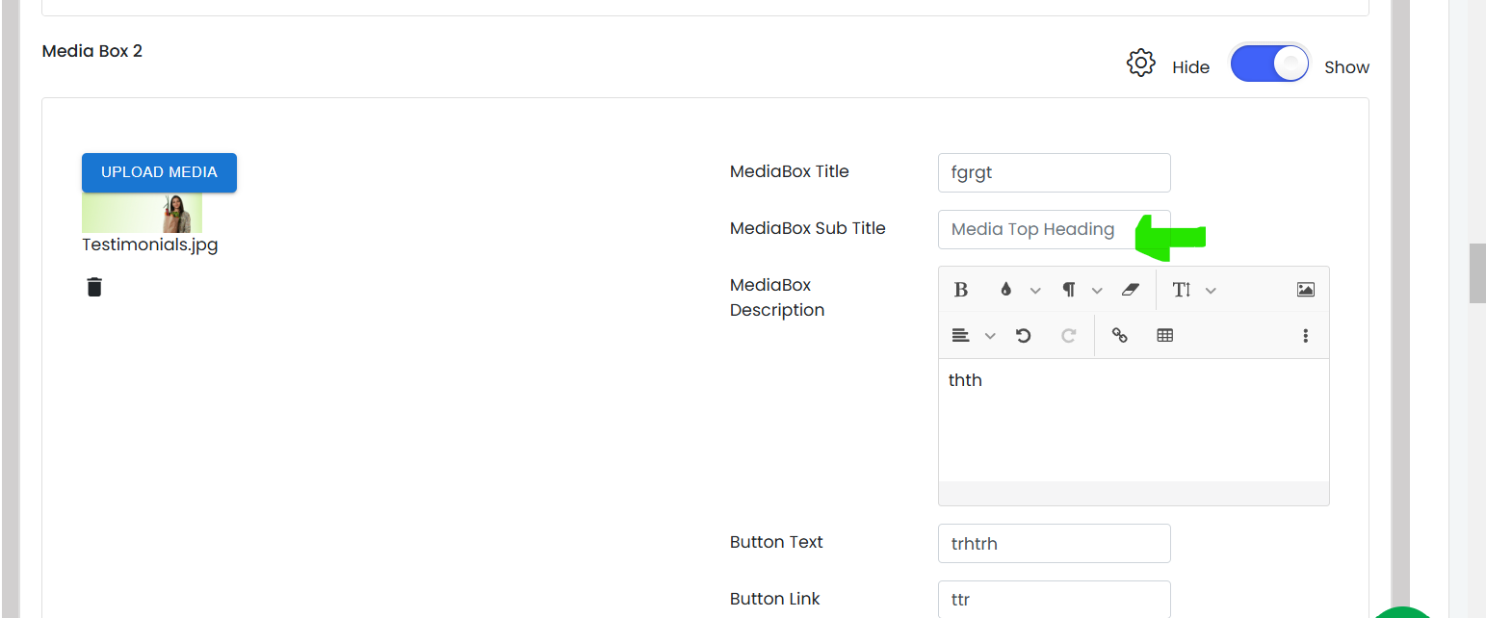Expand the paragraph format dropdown arrow
This screenshot has width=1486, height=618.
(1097, 291)
